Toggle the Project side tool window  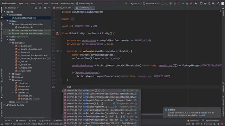tap(1, 12)
